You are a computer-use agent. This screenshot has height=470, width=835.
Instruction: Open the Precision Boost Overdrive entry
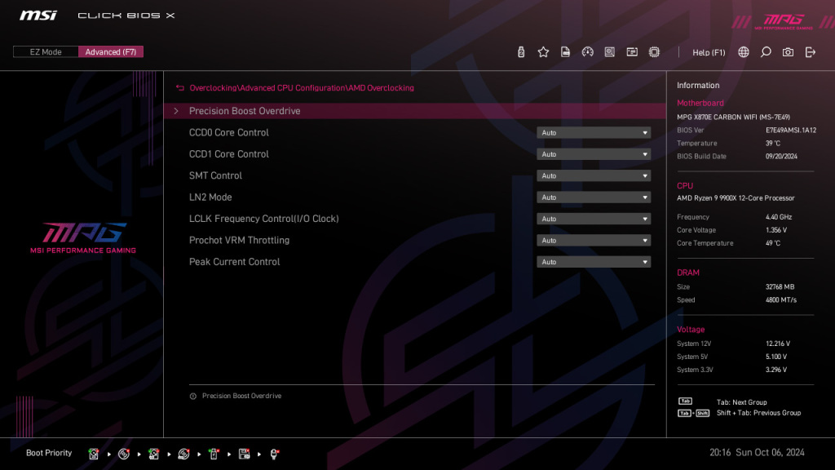click(245, 110)
